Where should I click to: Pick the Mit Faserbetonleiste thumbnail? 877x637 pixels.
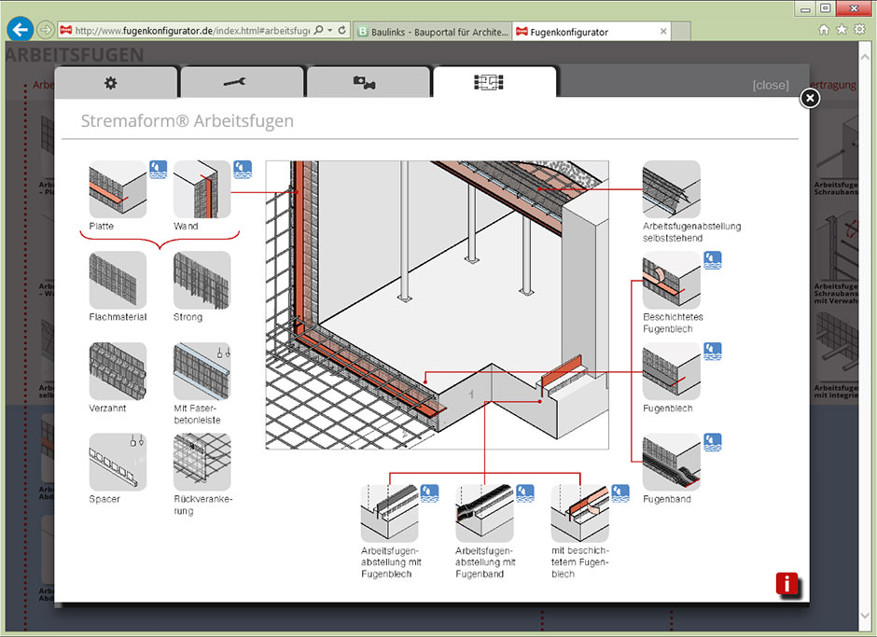point(202,371)
